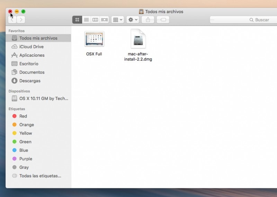The image size is (277, 197).
Task: Select the Purple tag dot
Action: click(x=15, y=159)
